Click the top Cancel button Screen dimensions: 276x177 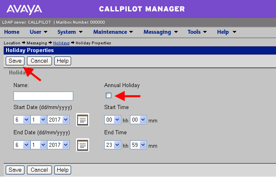tap(39, 61)
